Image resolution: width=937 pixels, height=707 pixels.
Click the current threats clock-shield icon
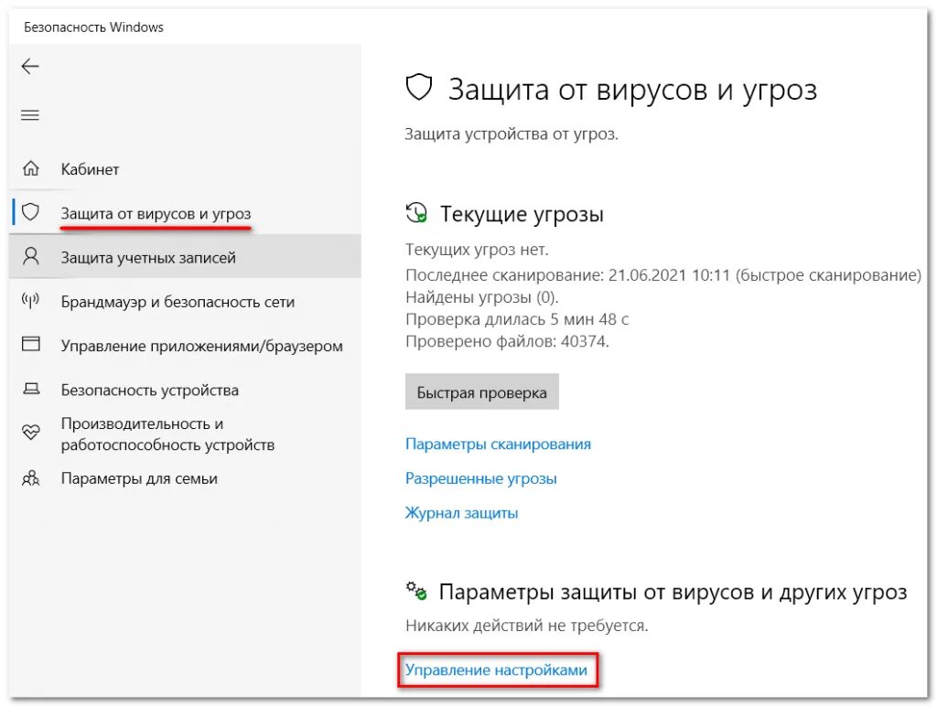pyautogui.click(x=416, y=212)
